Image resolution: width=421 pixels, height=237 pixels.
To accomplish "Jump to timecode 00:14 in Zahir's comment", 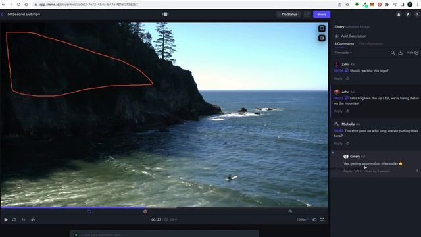I will pyautogui.click(x=338, y=70).
